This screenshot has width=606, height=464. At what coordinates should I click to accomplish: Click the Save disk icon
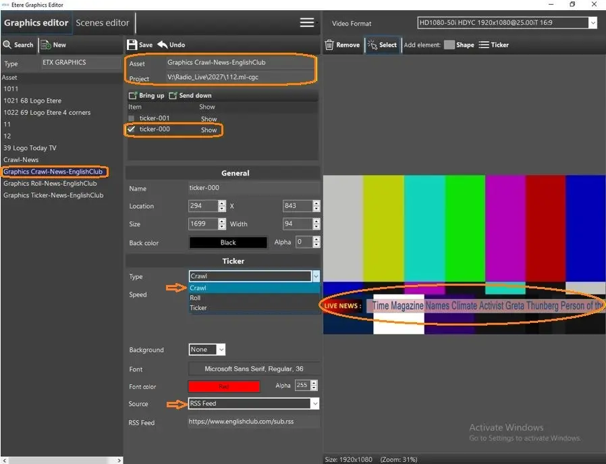[132, 45]
